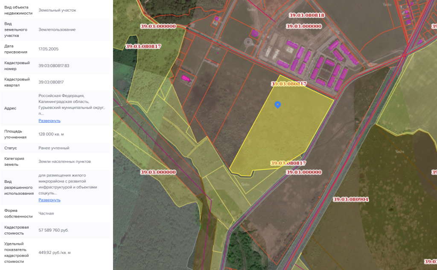437x270 pixels.
Task: Click the roundabout on the map
Action: [248, 43]
